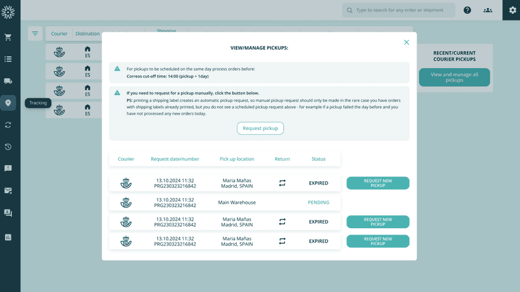Click the Request pickup button
Image resolution: width=520 pixels, height=292 pixels.
[260, 128]
